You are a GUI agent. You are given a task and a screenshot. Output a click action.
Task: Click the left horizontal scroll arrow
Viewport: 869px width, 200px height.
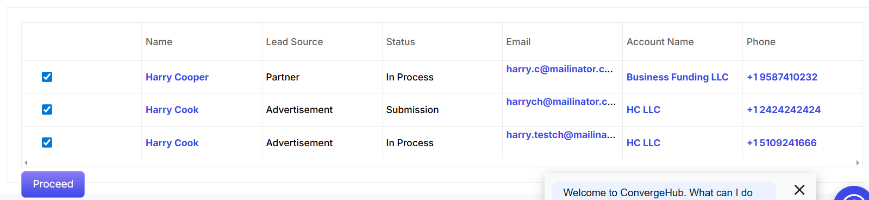tap(26, 162)
